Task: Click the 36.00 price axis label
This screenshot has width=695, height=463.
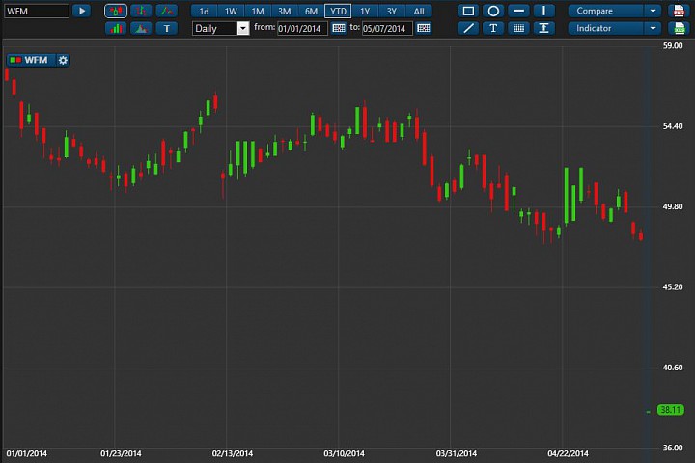Action: [673, 448]
